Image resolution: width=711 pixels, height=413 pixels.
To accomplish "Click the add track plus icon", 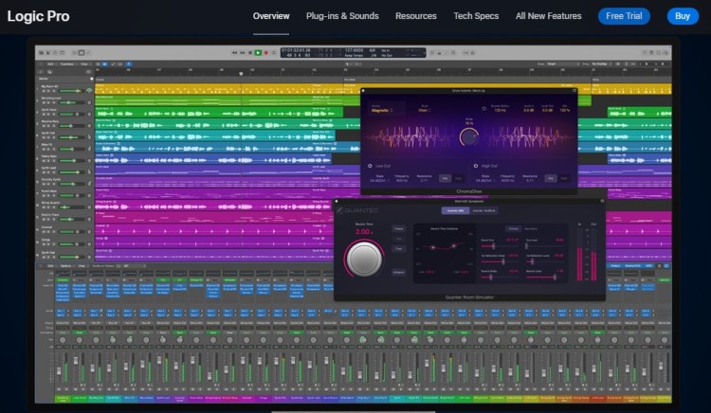I will [41, 72].
